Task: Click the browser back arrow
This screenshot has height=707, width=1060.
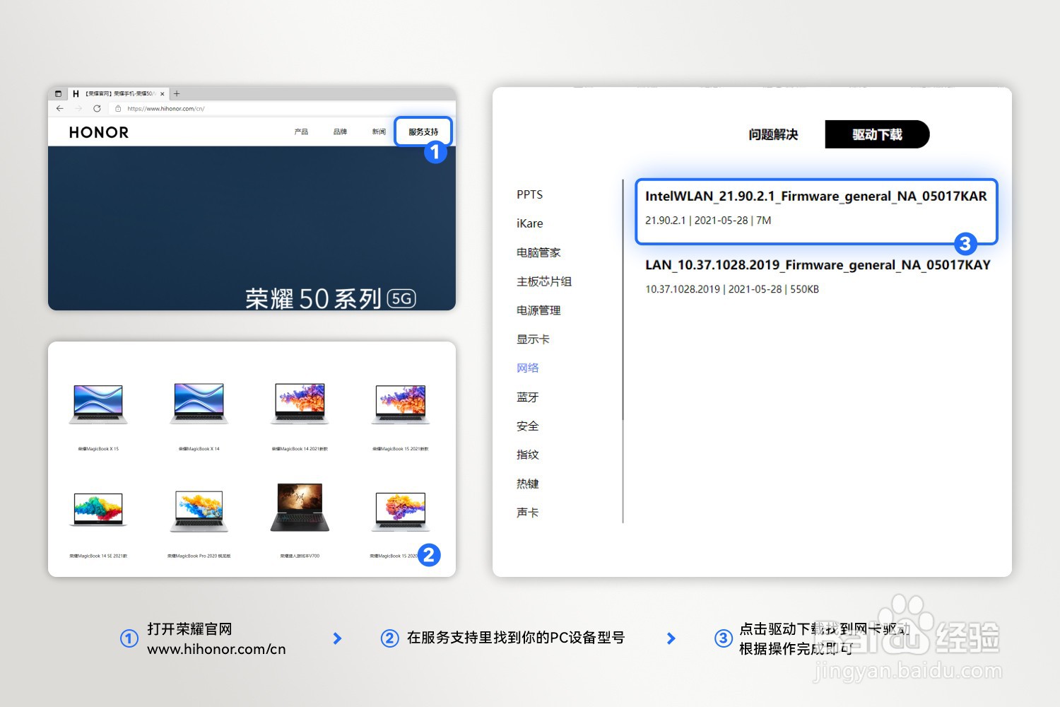Action: (x=60, y=108)
